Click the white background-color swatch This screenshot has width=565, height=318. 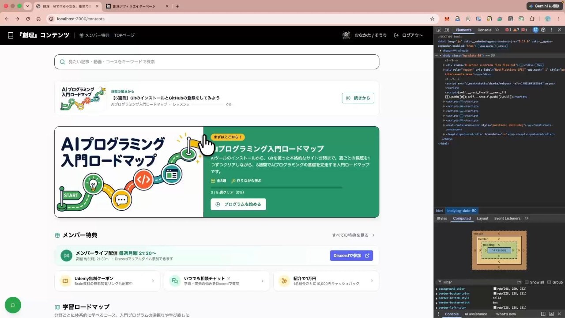click(x=495, y=289)
